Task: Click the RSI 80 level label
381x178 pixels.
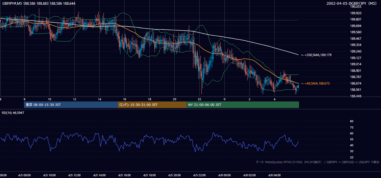Action: click(x=351, y=121)
